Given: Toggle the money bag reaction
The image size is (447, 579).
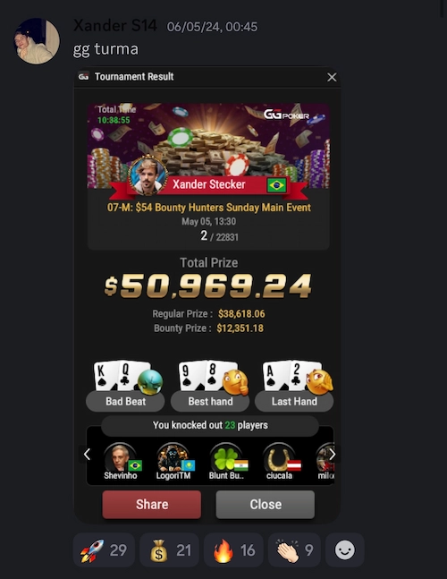Looking at the screenshot, I should click(169, 550).
